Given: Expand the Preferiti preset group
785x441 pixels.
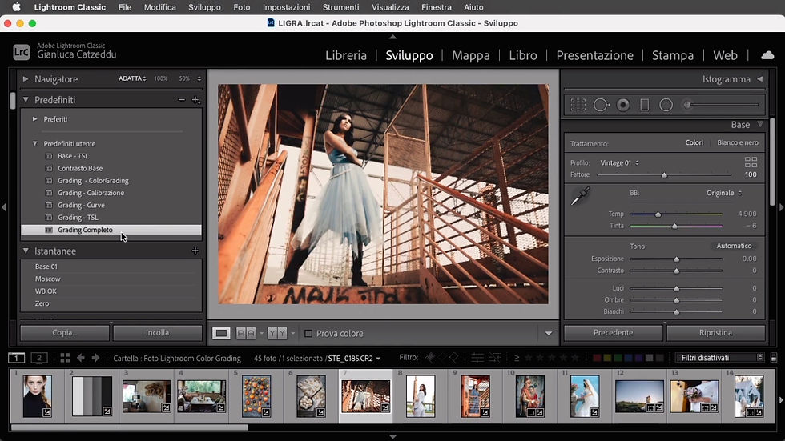Looking at the screenshot, I should 34,119.
